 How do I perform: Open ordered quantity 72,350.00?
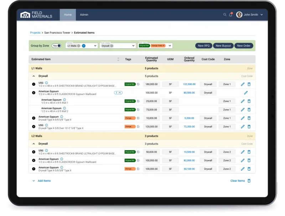point(189,127)
